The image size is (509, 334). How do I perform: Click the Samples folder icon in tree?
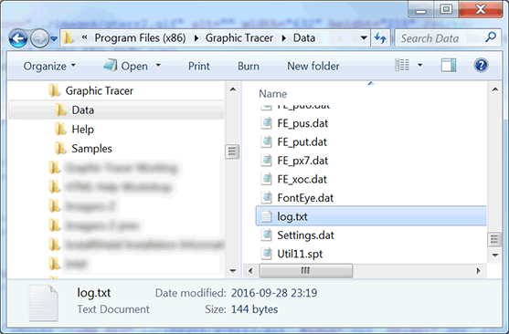[60, 149]
